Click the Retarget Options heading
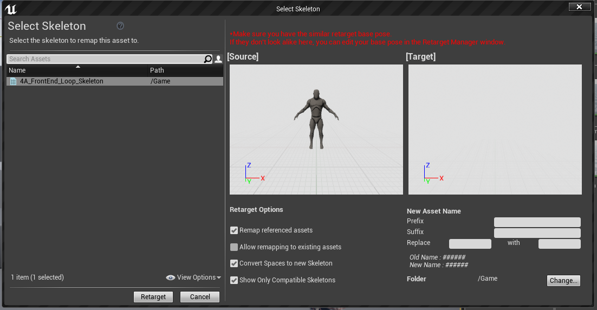This screenshot has height=310, width=597. click(x=256, y=210)
